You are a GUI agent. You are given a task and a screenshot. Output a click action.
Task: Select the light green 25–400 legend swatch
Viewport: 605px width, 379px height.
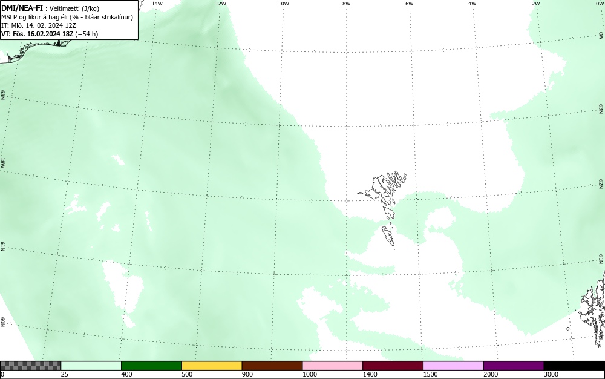click(x=91, y=366)
